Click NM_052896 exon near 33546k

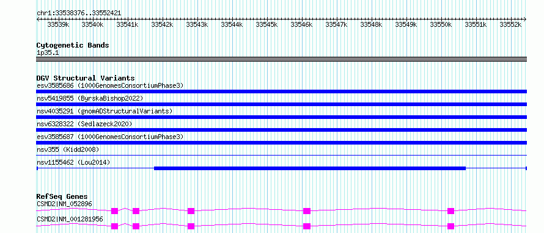click(x=307, y=211)
